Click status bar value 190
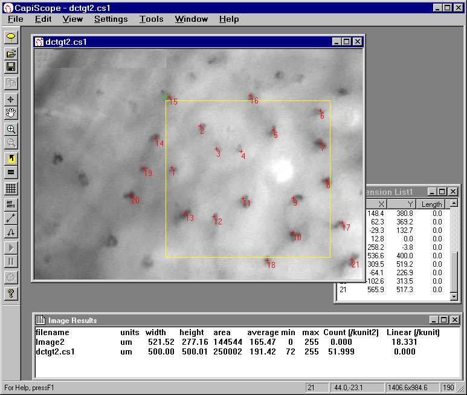The height and width of the screenshot is (395, 467). [x=448, y=388]
